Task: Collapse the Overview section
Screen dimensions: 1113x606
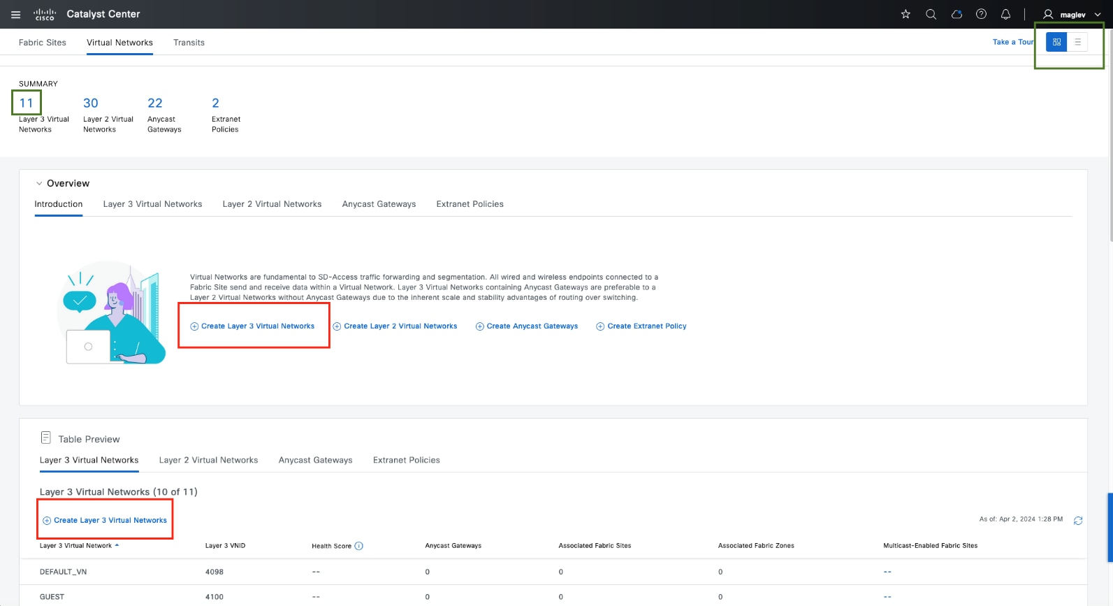Action: 39,184
